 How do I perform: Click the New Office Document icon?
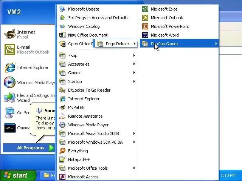(x=62, y=35)
